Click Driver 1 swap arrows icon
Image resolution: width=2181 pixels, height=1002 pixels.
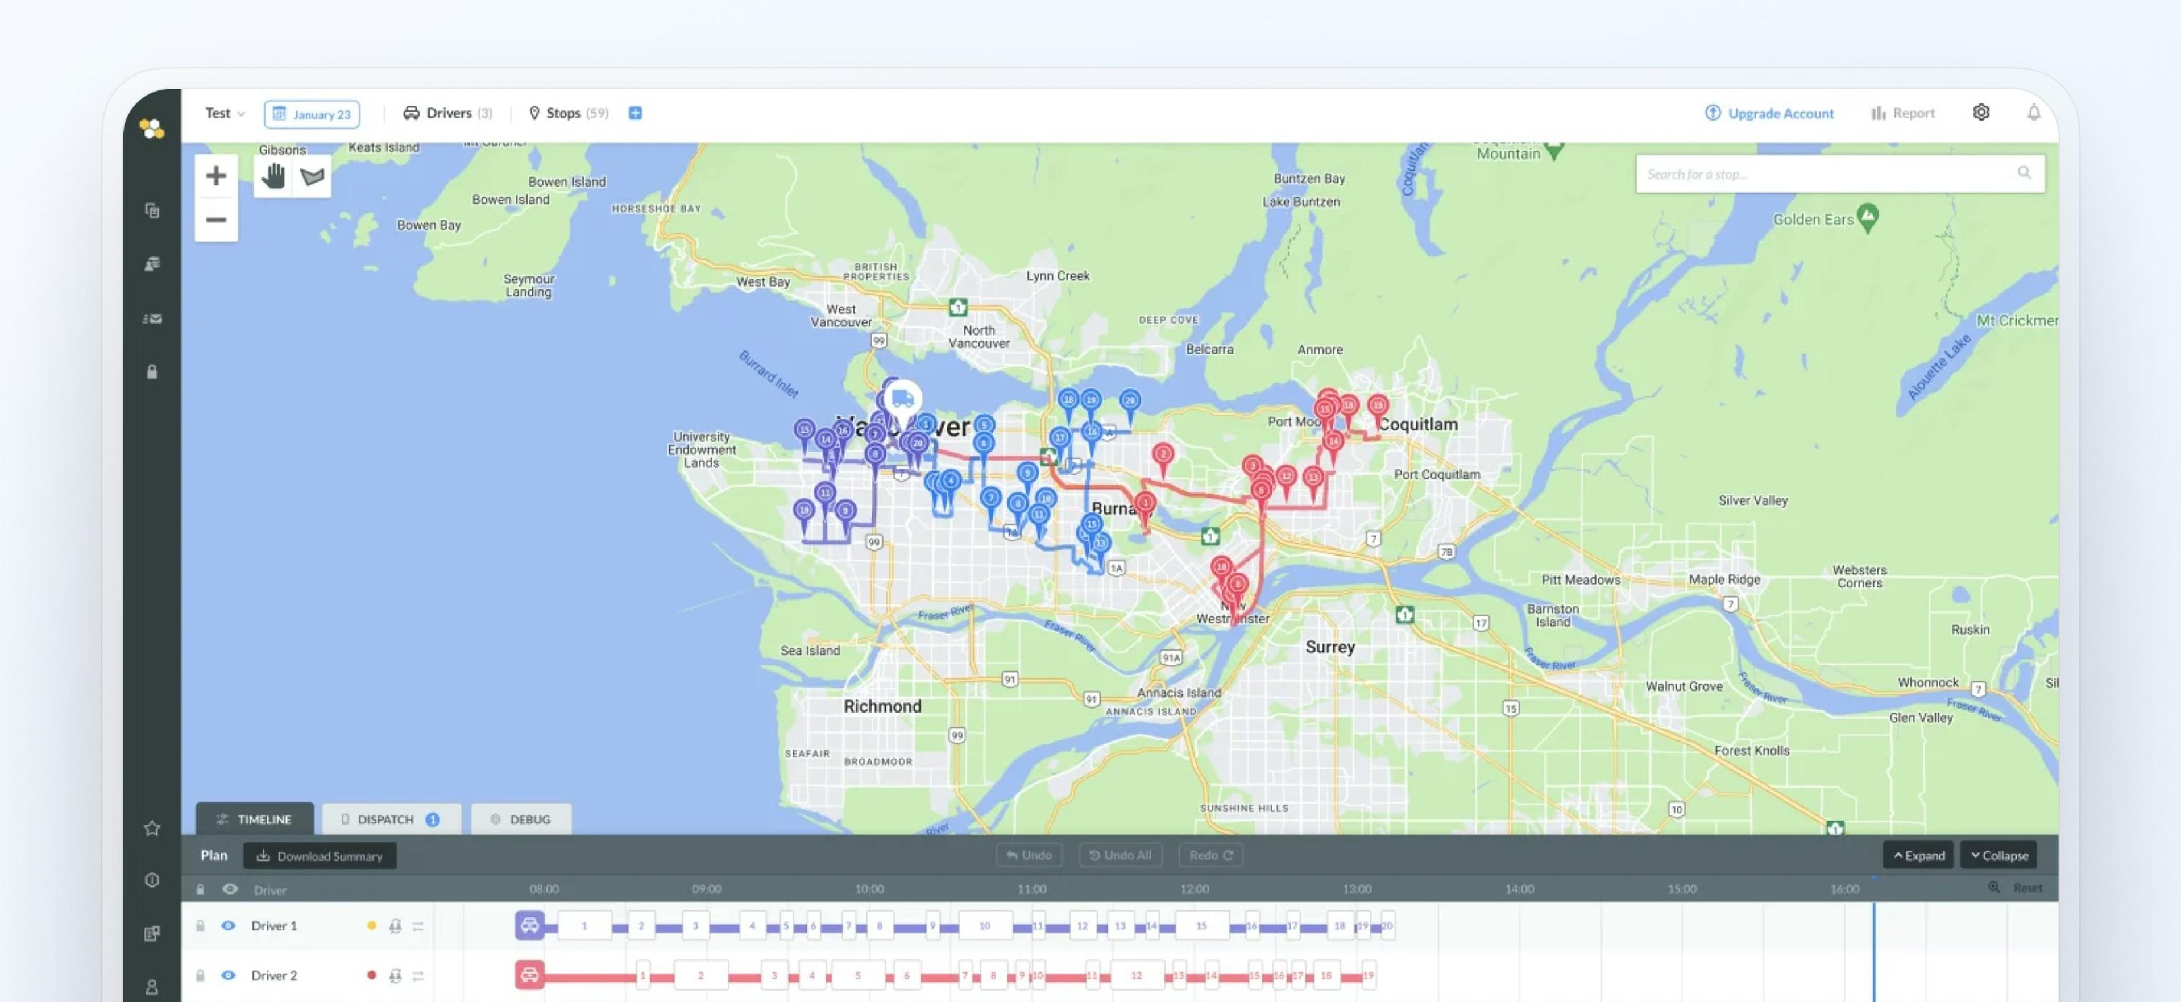click(x=418, y=926)
